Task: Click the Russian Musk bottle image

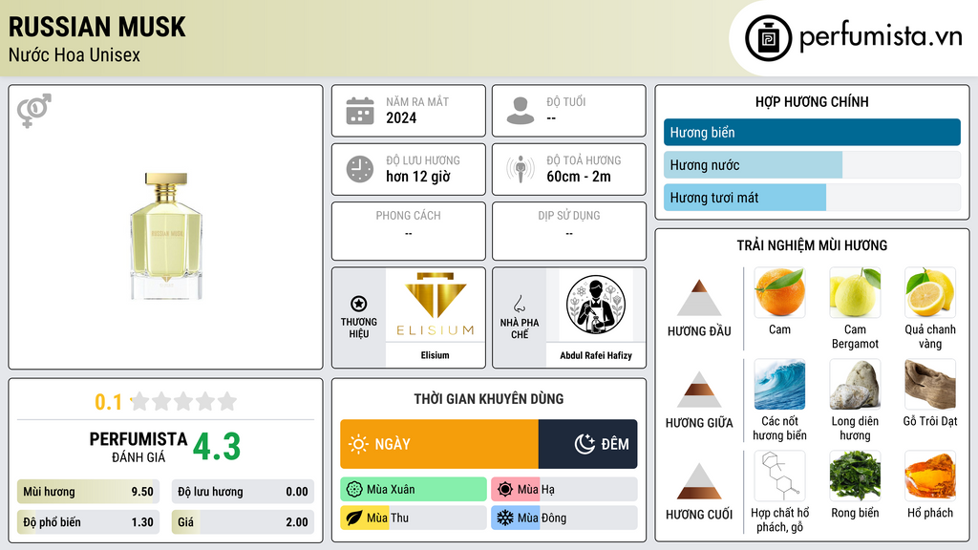Action: [166, 236]
